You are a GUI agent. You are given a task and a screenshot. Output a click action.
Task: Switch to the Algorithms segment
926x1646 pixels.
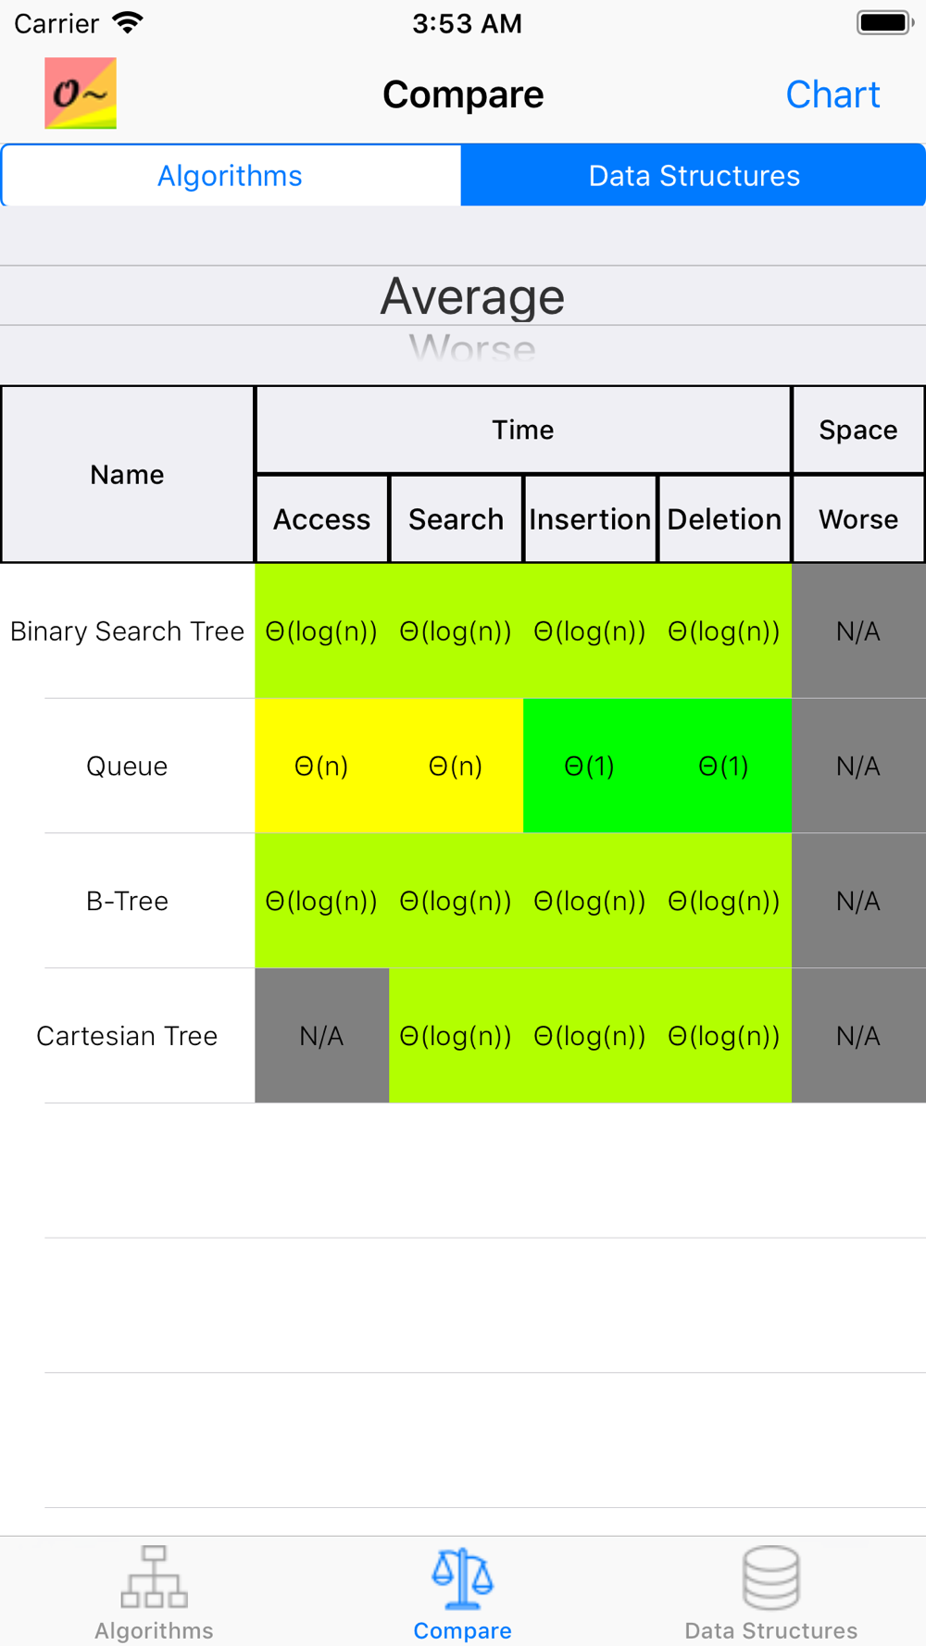pyautogui.click(x=231, y=175)
